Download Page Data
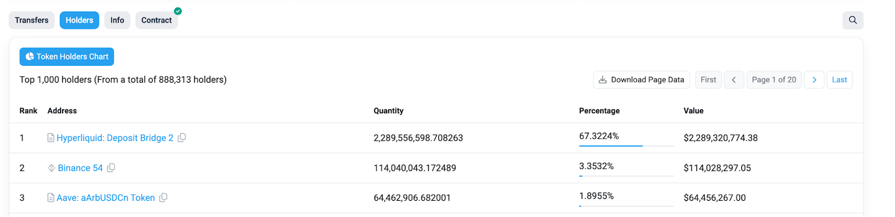The image size is (895, 217). 642,80
